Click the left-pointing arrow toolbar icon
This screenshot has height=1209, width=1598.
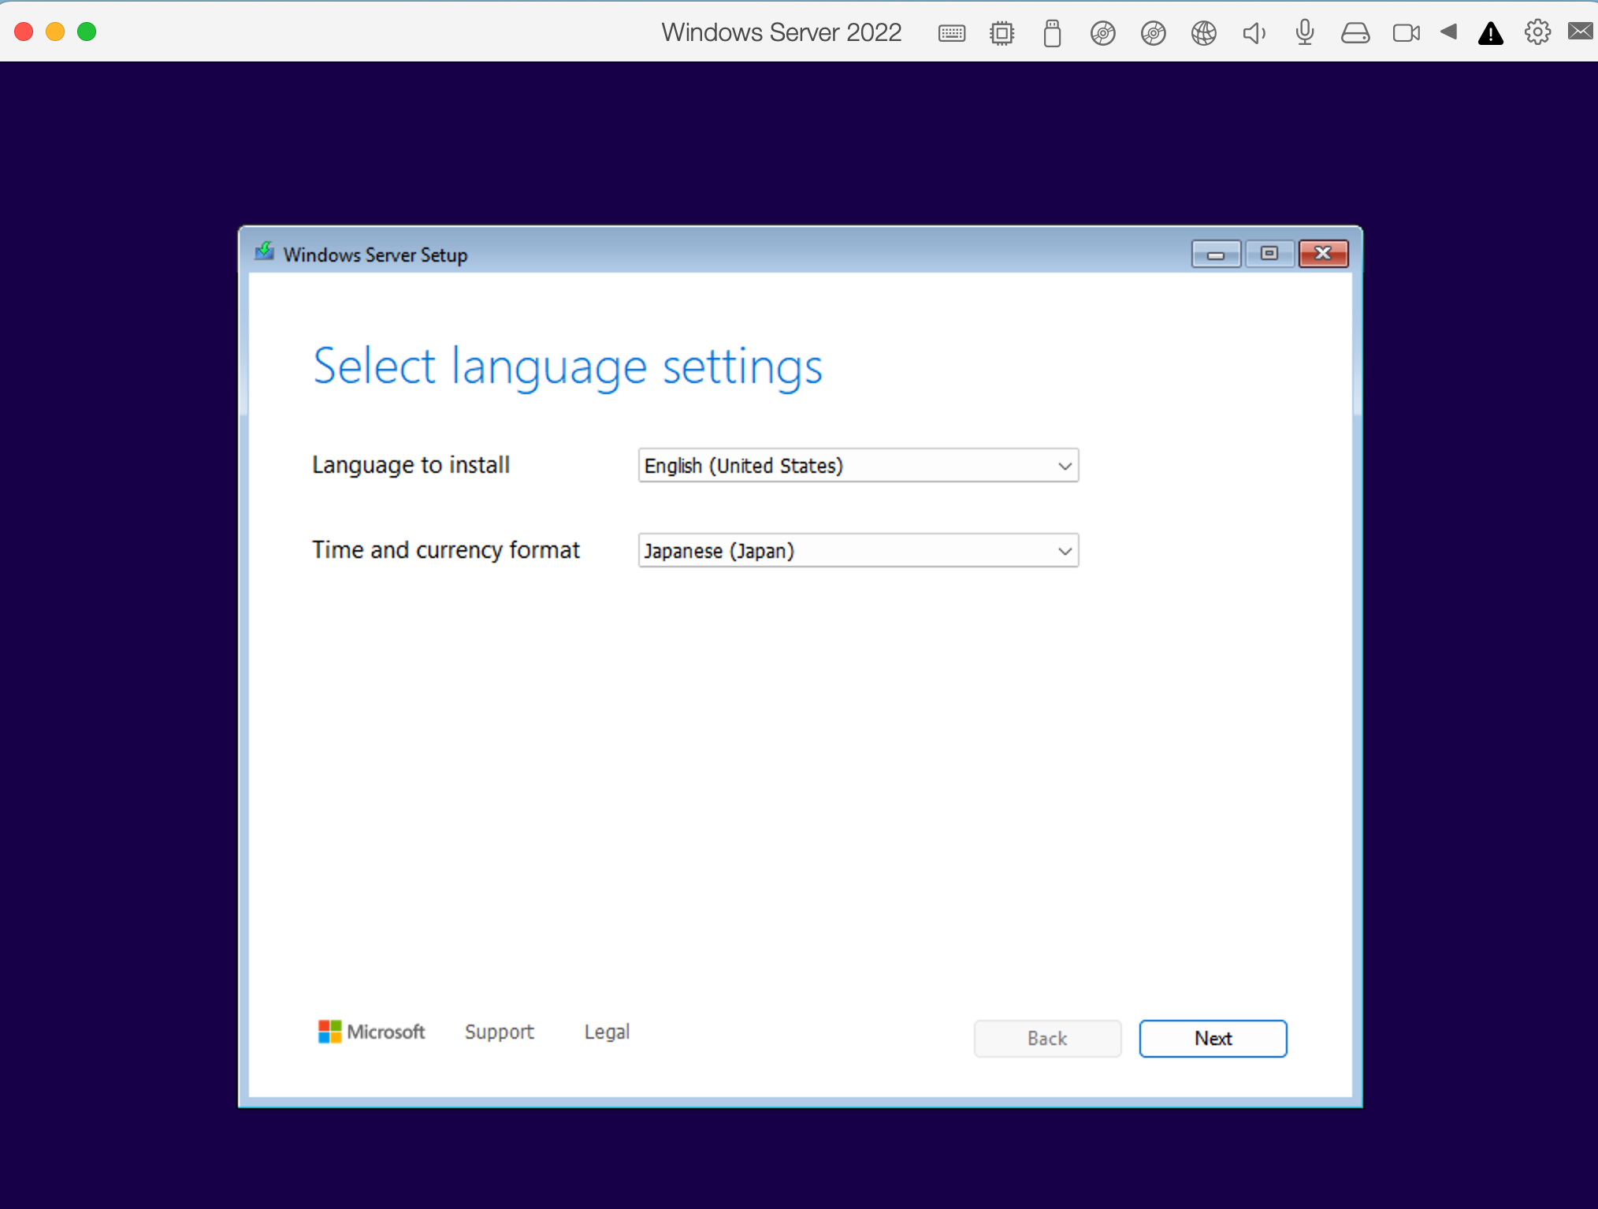(x=1448, y=32)
